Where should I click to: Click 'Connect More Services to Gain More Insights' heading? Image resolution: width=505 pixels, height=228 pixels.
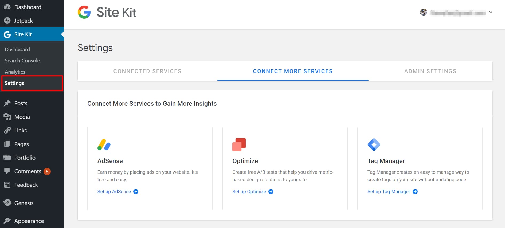(x=152, y=104)
